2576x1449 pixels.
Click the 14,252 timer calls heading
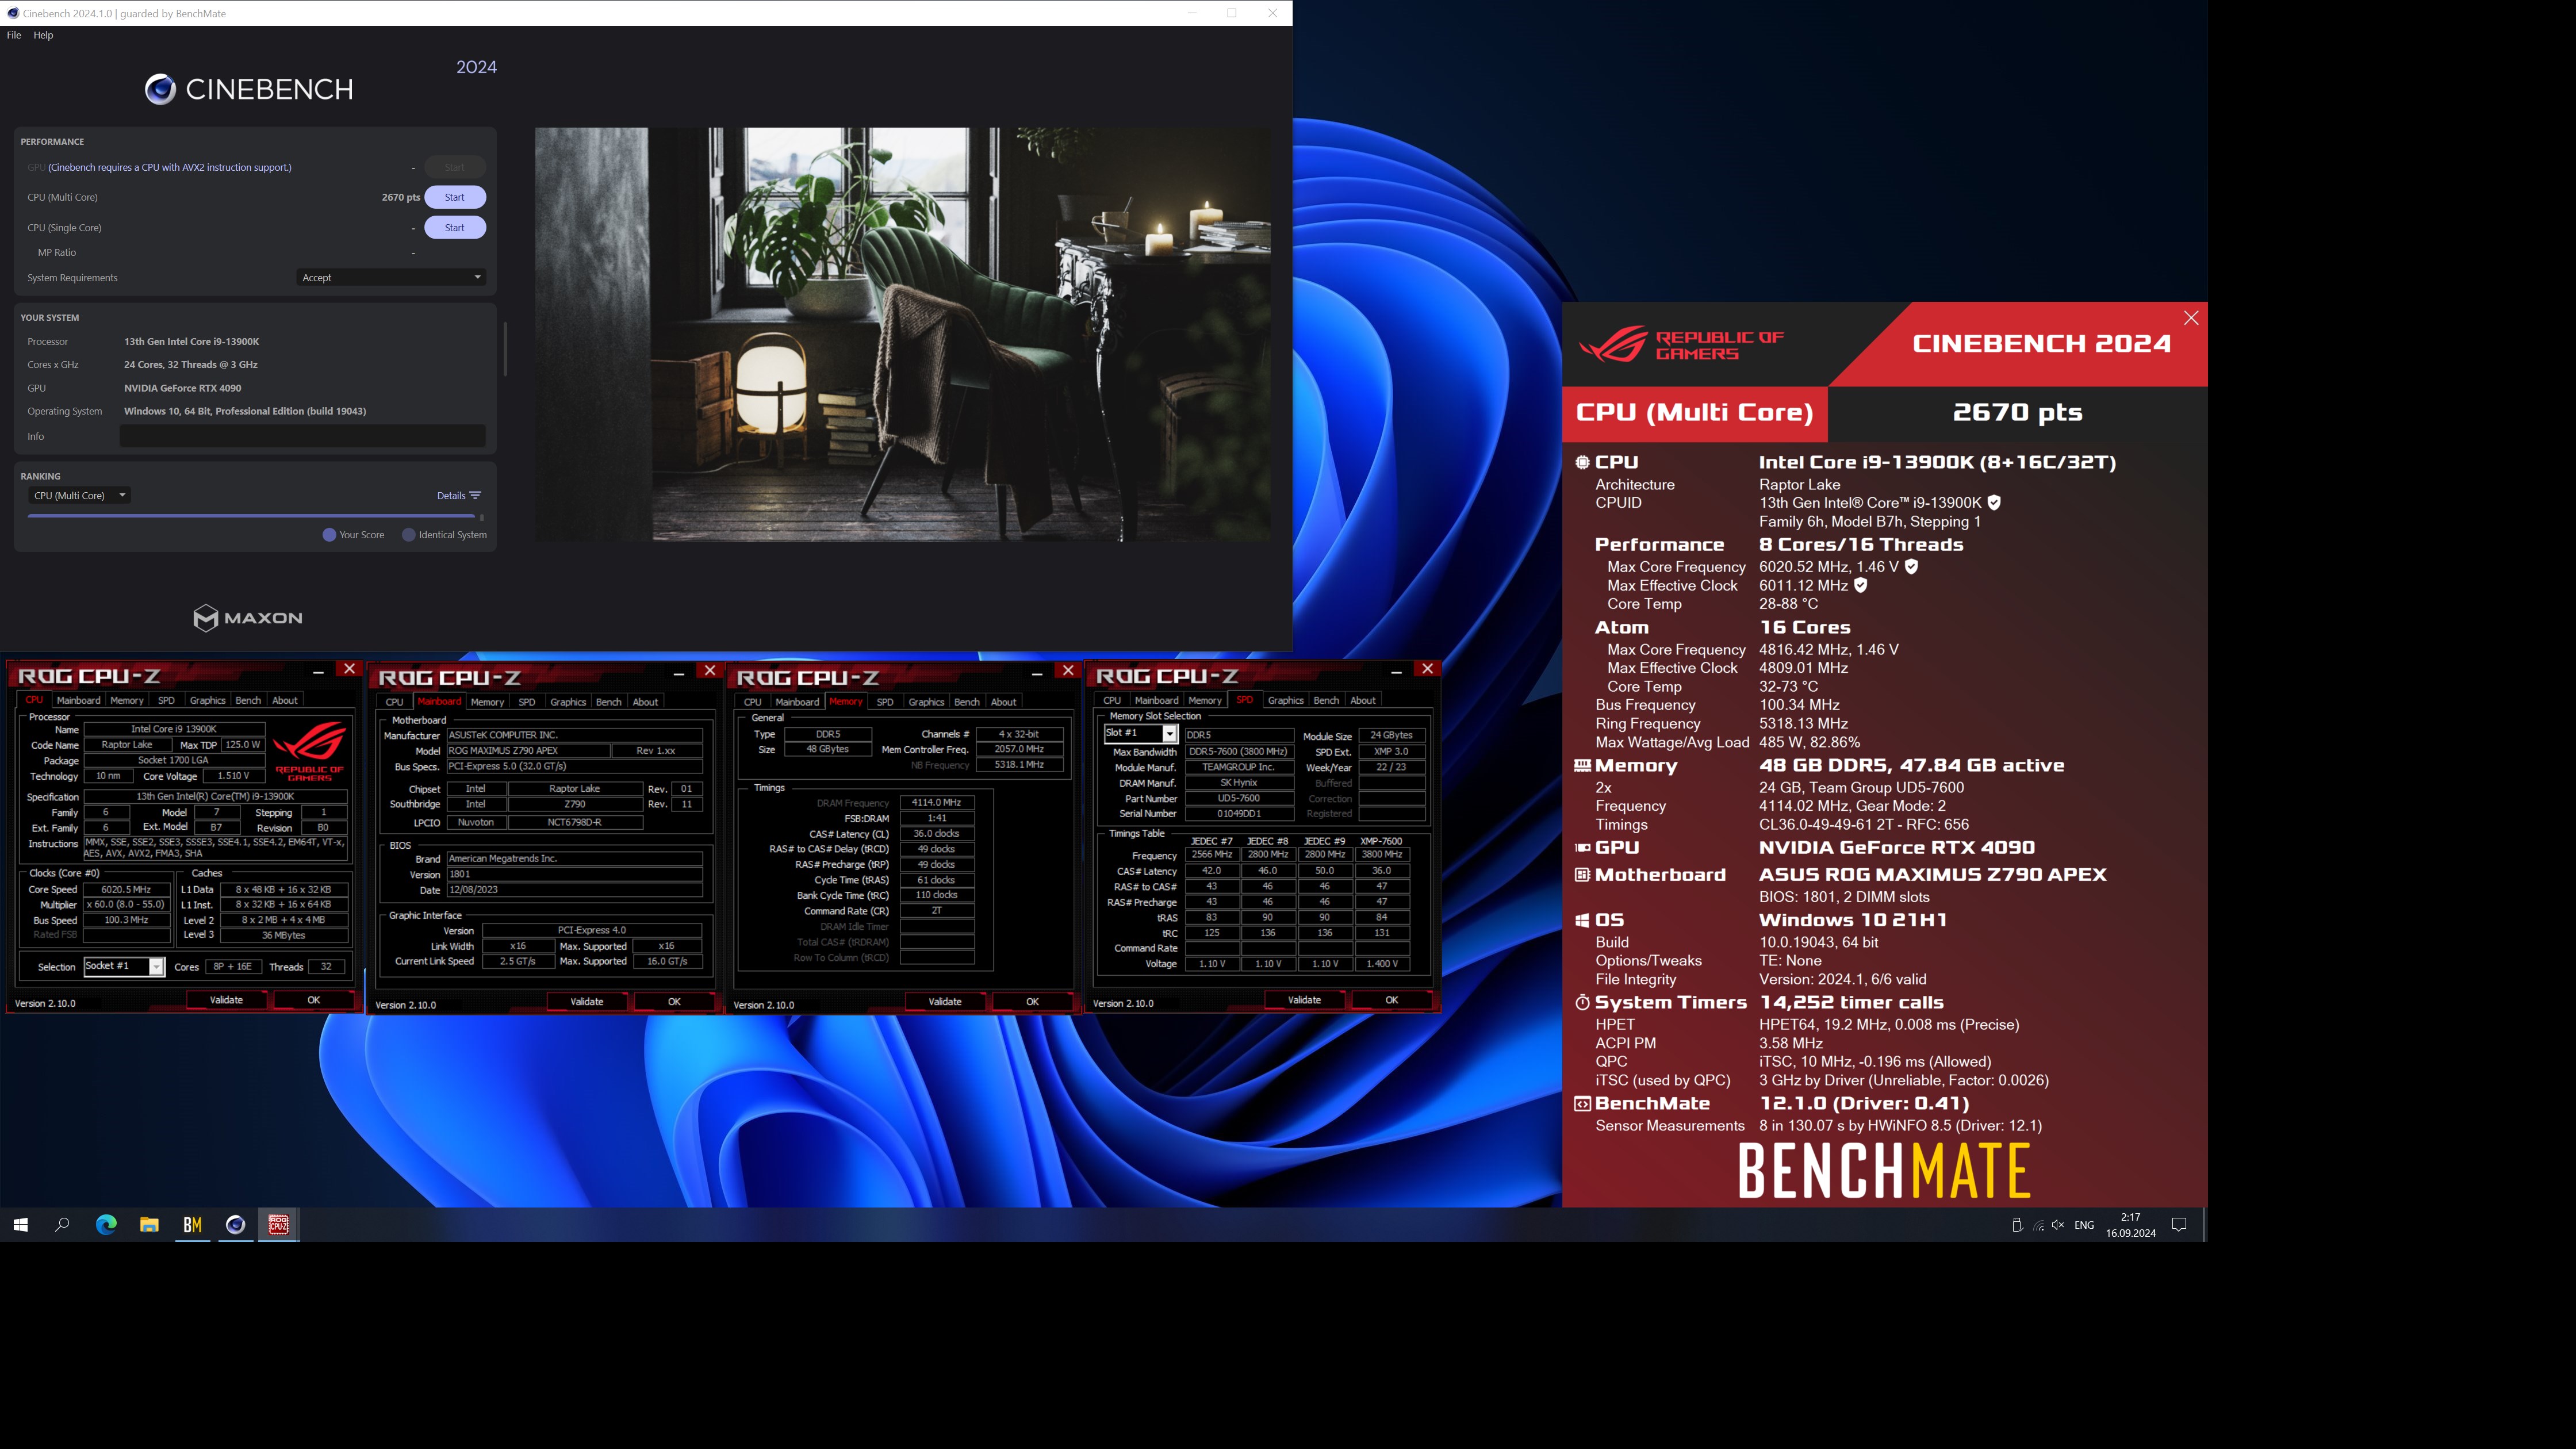click(x=1851, y=1002)
